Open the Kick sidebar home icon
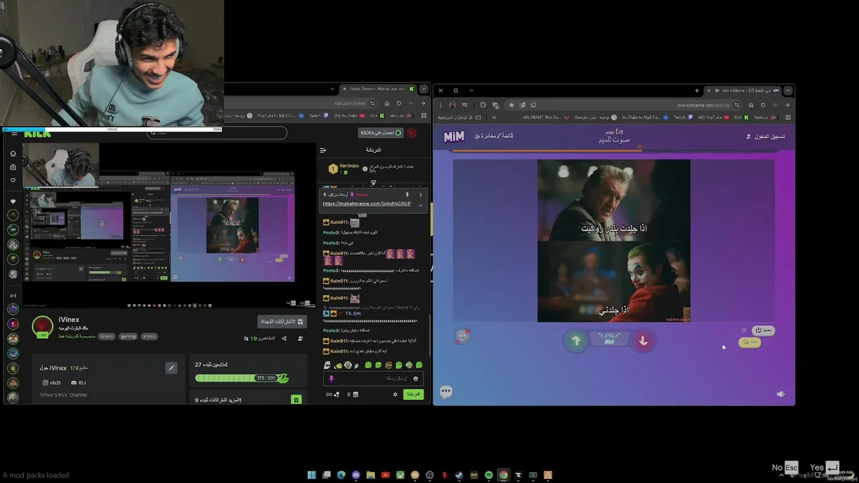Screen dimensions: 859x483 pyautogui.click(x=13, y=153)
